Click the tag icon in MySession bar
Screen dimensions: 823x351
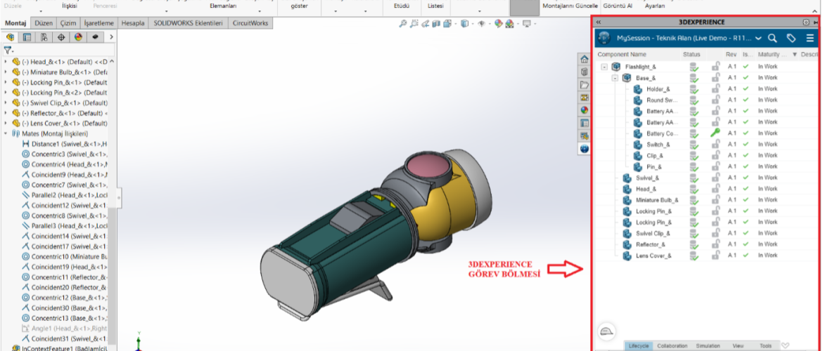coord(791,38)
